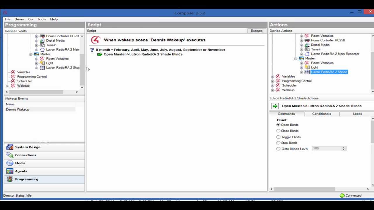Image resolution: width=374 pixels, height=210 pixels.
Task: Click TuneIn icon in Device Actions tree
Action: [307, 49]
